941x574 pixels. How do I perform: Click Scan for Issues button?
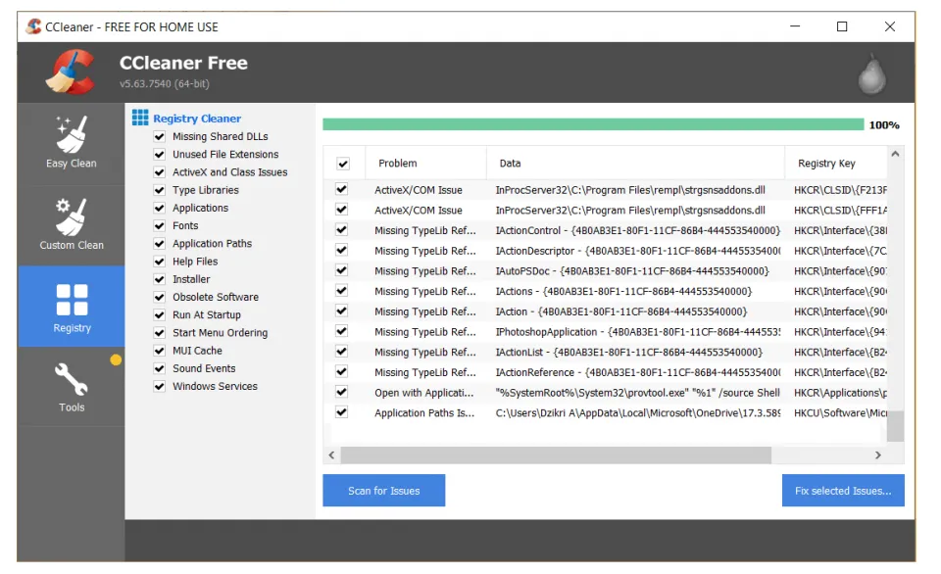[384, 491]
